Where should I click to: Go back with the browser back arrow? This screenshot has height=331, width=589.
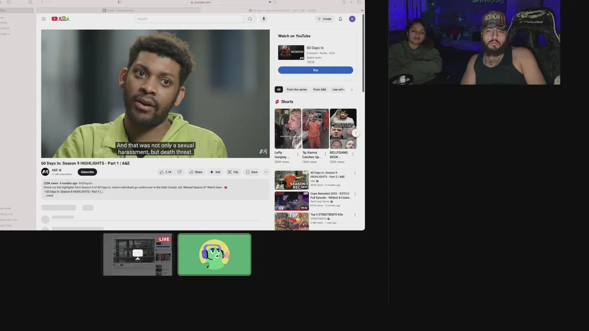click(42, 2)
